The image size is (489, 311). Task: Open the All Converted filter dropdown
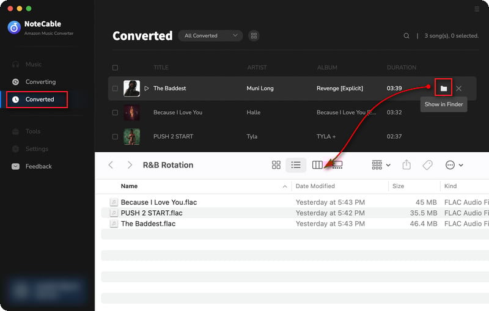coord(210,35)
